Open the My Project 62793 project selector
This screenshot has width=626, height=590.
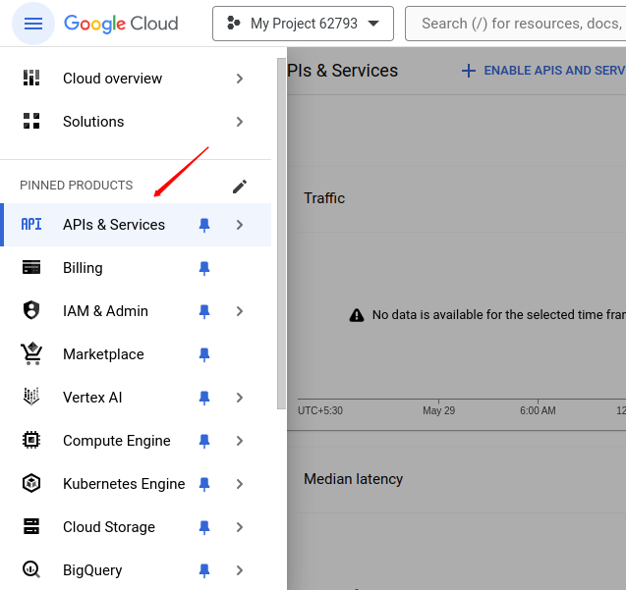click(x=303, y=24)
